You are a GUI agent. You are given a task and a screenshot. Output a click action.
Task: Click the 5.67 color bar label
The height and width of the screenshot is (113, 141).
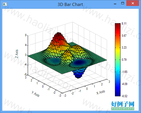tap(124, 36)
